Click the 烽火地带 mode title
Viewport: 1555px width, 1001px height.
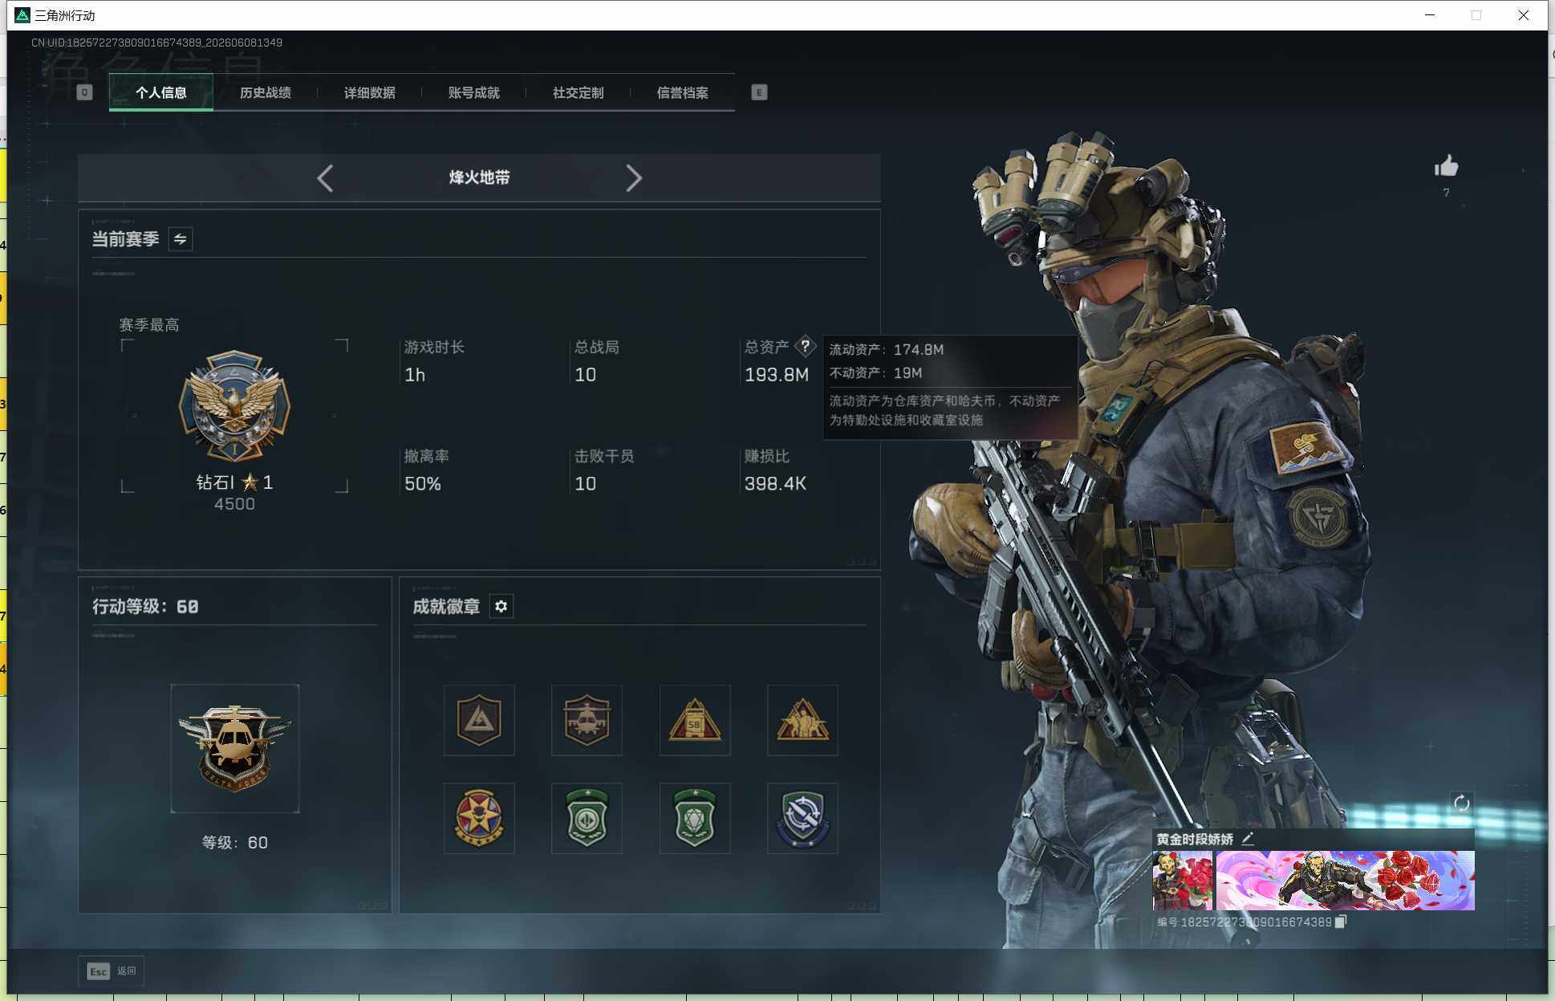pos(480,177)
